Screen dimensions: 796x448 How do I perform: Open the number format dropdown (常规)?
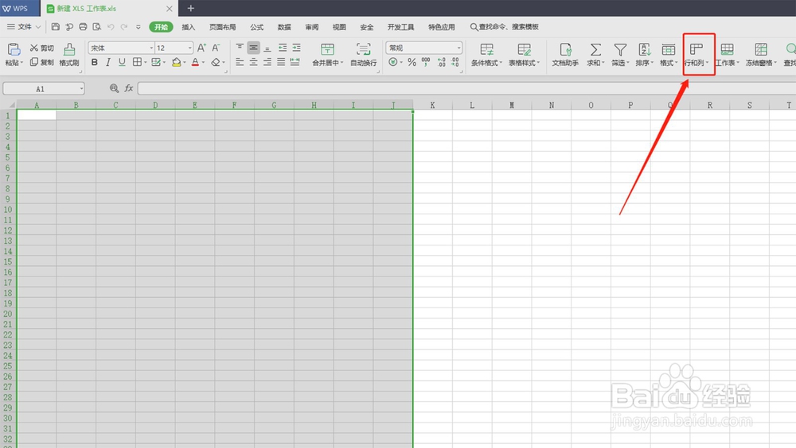[459, 48]
